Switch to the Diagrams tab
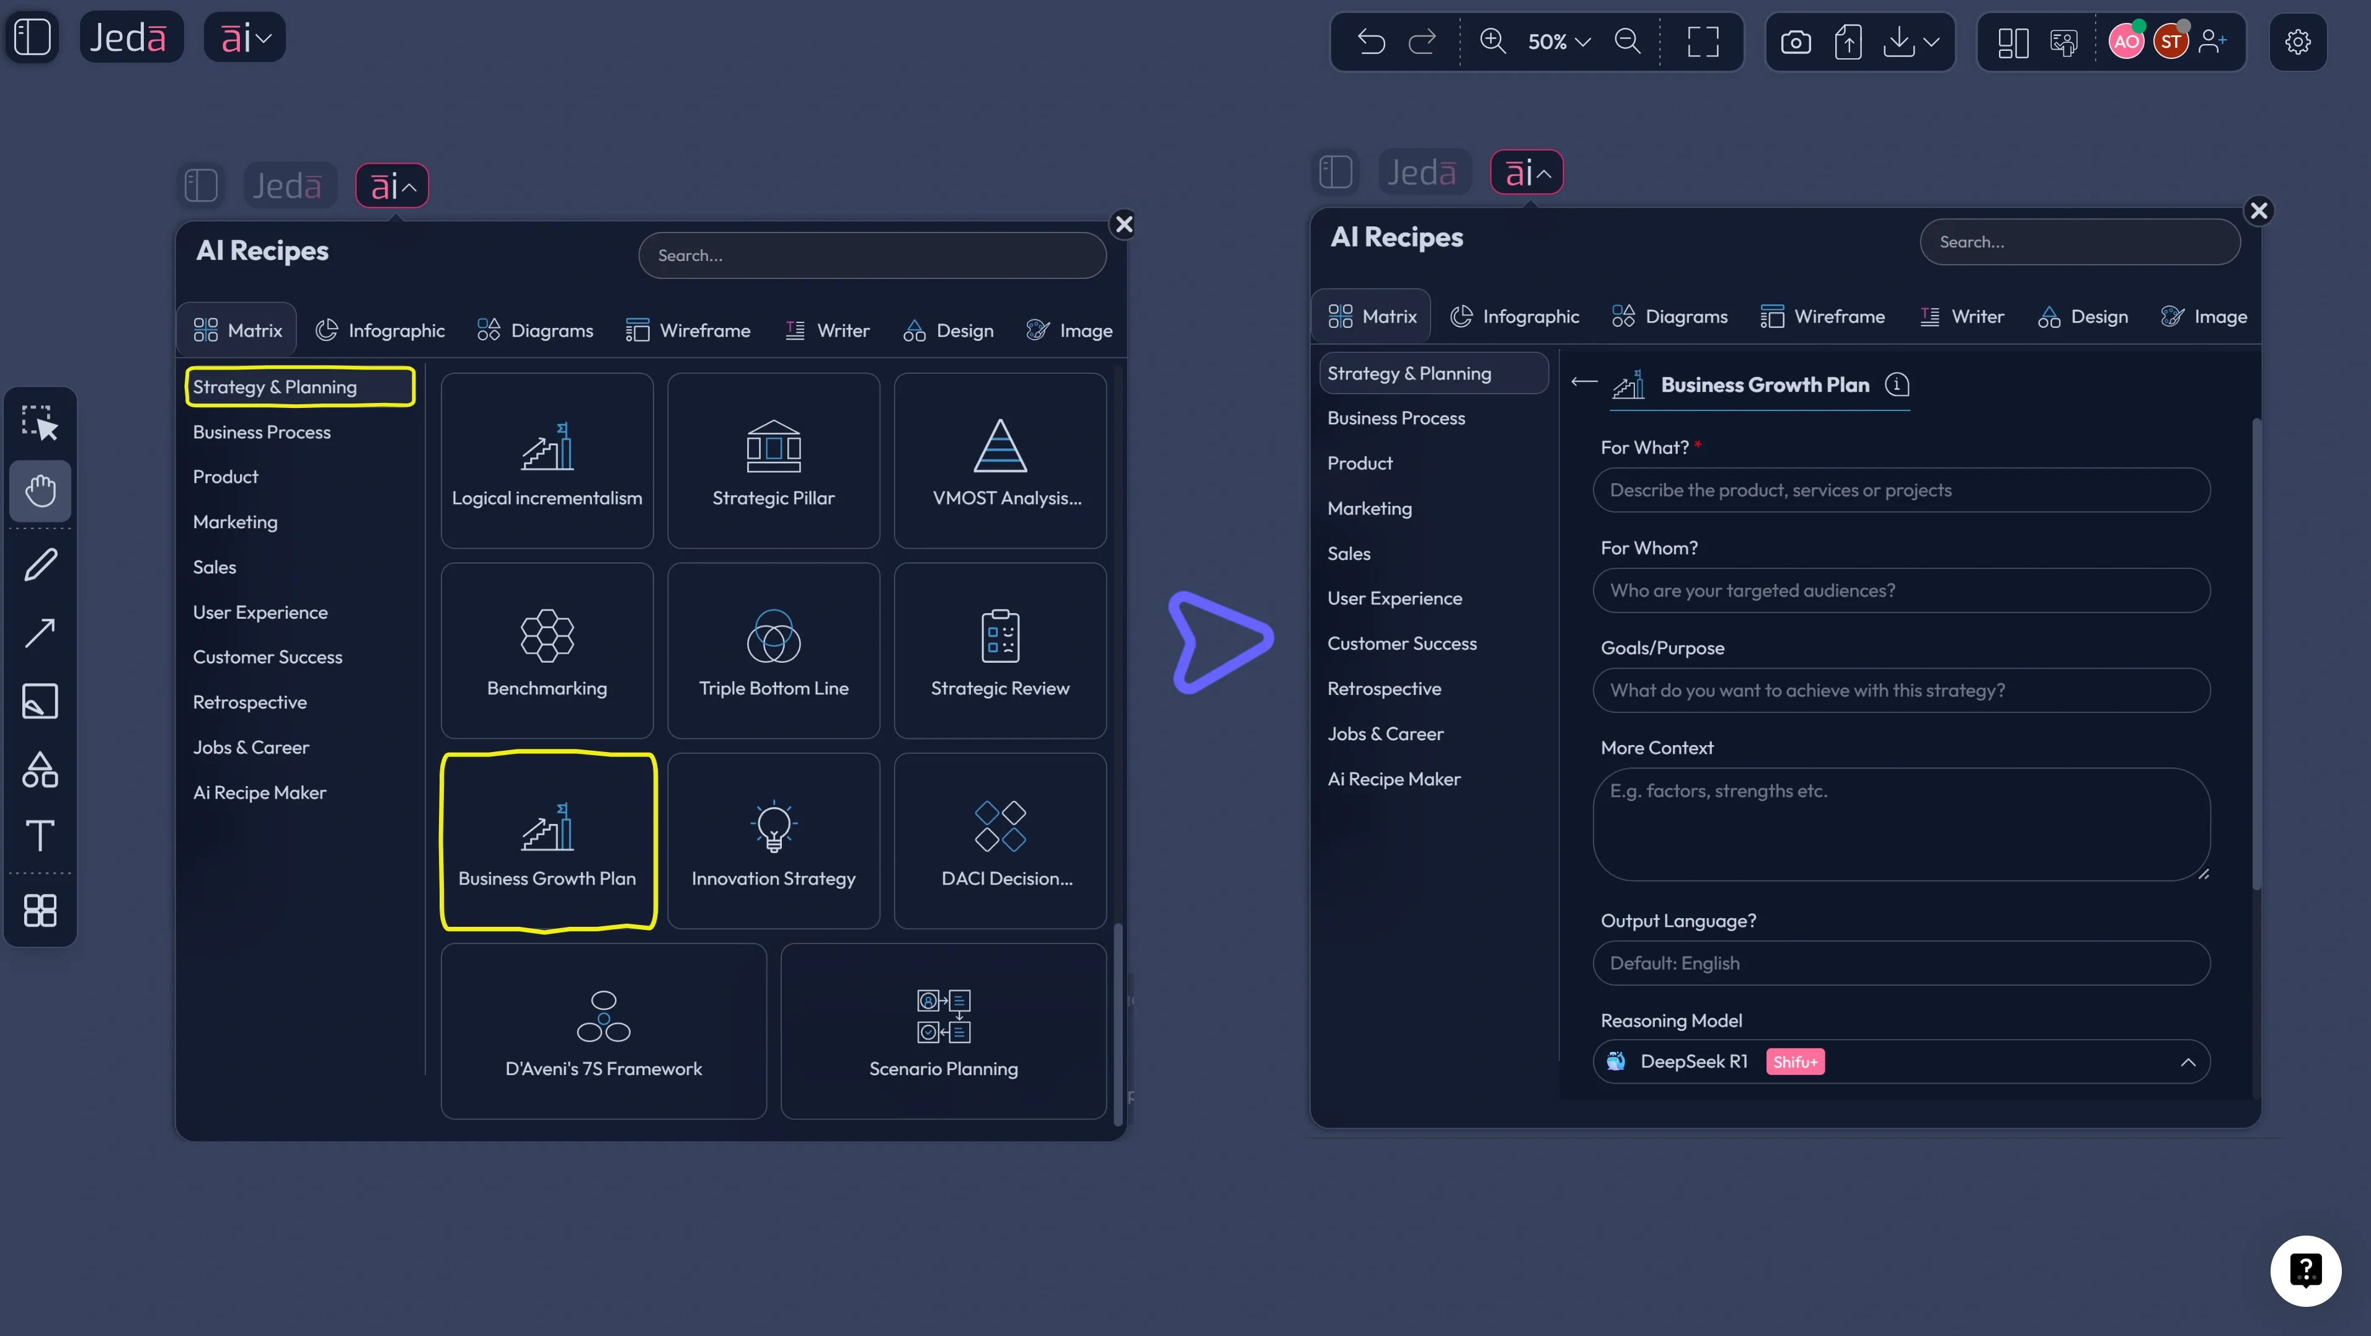 (534, 330)
